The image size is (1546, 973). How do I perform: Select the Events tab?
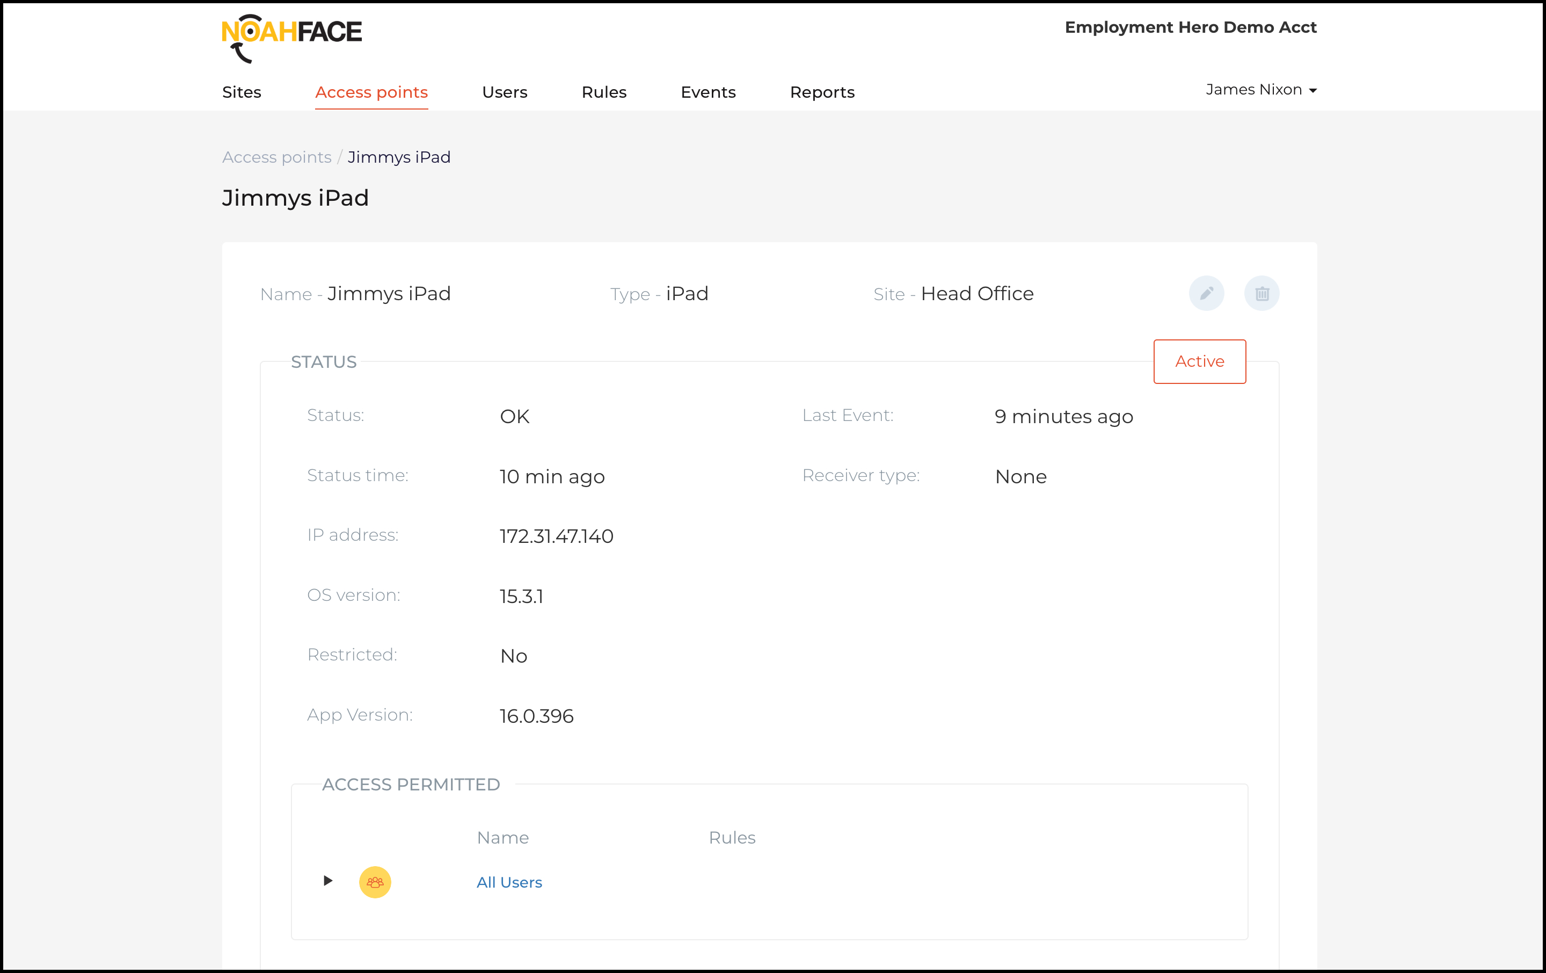pyautogui.click(x=708, y=92)
